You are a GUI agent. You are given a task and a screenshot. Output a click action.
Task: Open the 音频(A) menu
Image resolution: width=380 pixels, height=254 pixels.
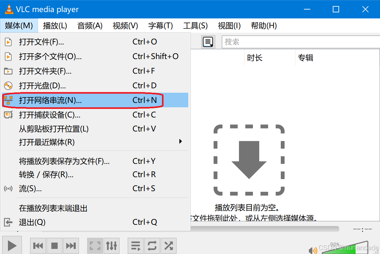[x=90, y=25]
